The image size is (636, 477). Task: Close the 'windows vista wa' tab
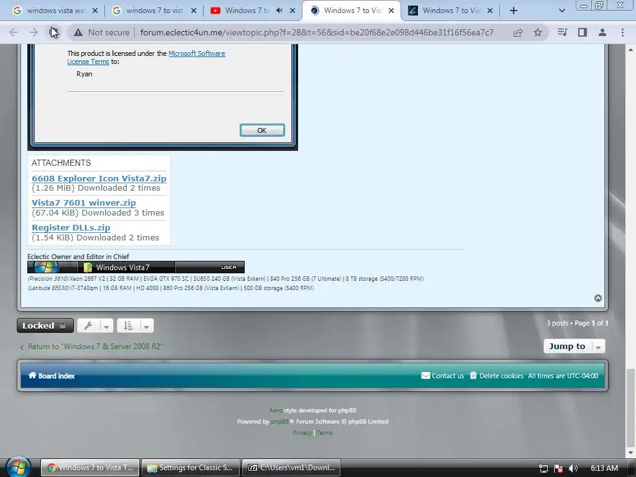pyautogui.click(x=95, y=11)
